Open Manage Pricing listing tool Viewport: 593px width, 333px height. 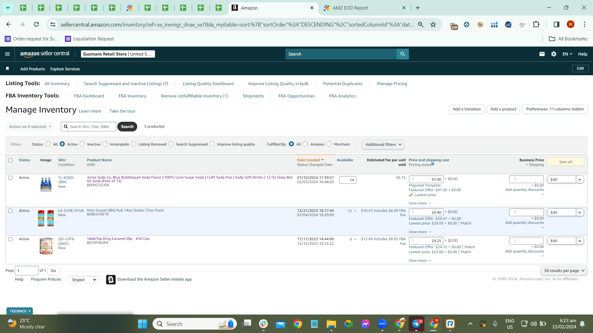[392, 84]
